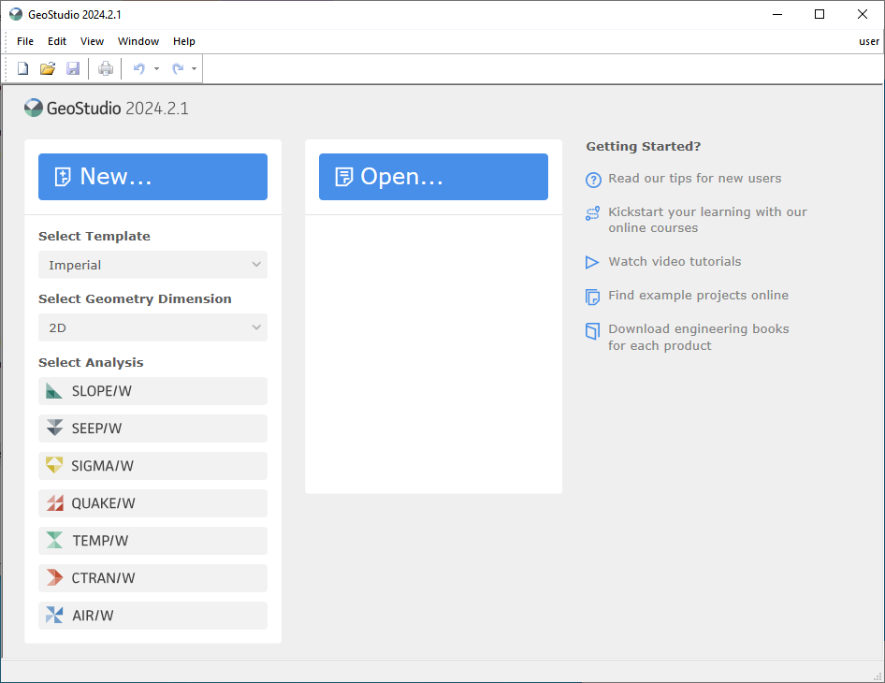The height and width of the screenshot is (683, 885).
Task: Click the learning path courses icon
Action: click(x=592, y=213)
